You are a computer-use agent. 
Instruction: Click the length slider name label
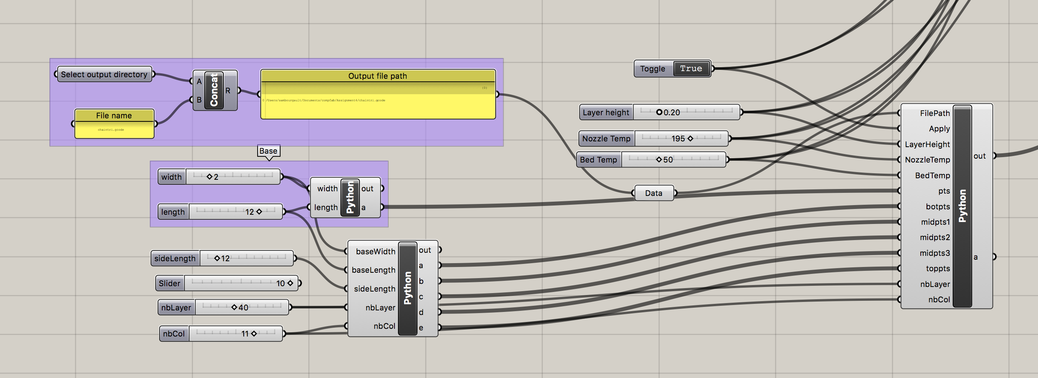[173, 212]
